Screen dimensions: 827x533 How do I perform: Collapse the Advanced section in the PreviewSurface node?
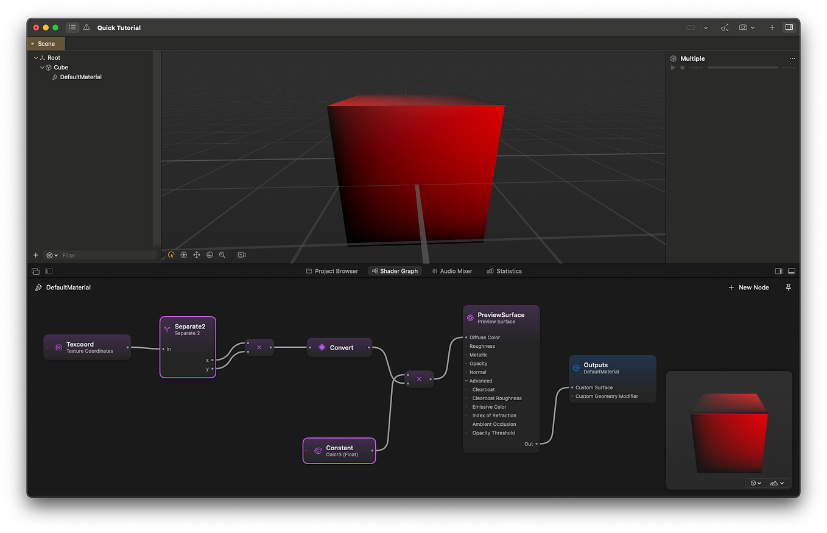[x=466, y=381]
